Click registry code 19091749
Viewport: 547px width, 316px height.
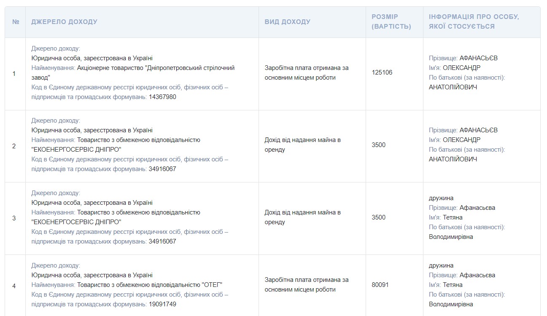point(162,304)
